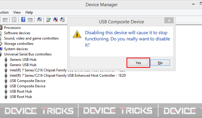Click the Uninstall device red X icon

(x=55, y=20)
